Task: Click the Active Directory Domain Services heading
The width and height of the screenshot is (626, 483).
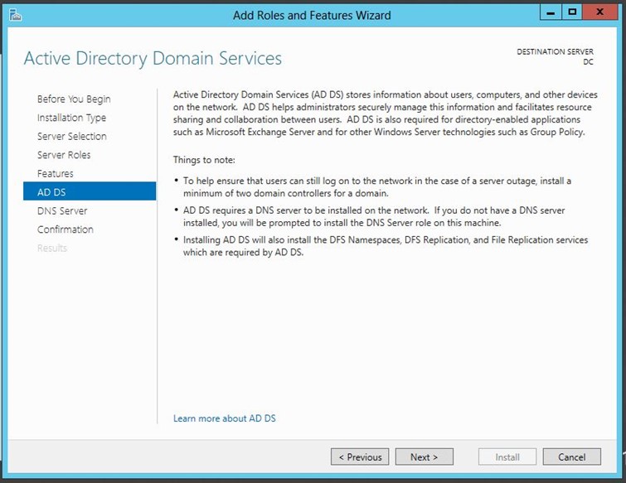Action: pyautogui.click(x=153, y=59)
